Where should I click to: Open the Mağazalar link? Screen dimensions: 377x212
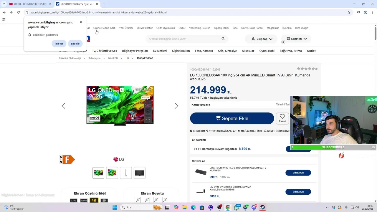(x=273, y=28)
